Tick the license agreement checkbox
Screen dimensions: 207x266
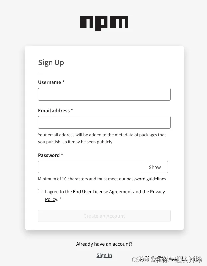40,191
